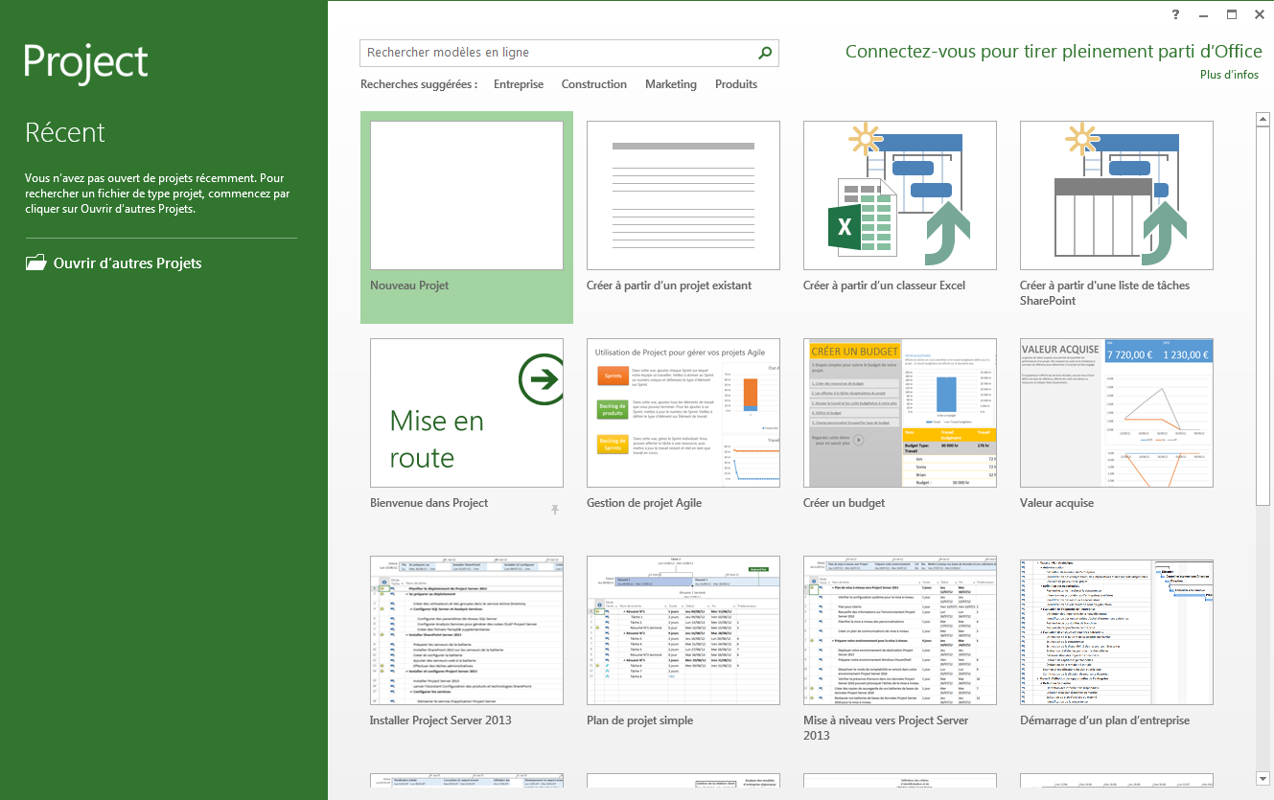This screenshot has height=800, width=1274.
Task: Click the green arrow on Mise en route
Action: [543, 380]
